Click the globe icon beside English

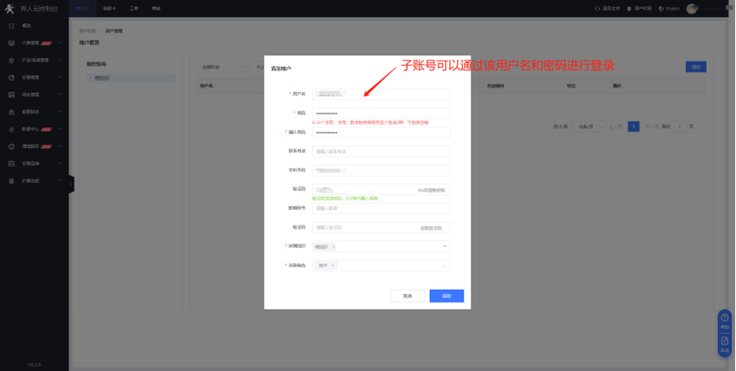pyautogui.click(x=660, y=9)
